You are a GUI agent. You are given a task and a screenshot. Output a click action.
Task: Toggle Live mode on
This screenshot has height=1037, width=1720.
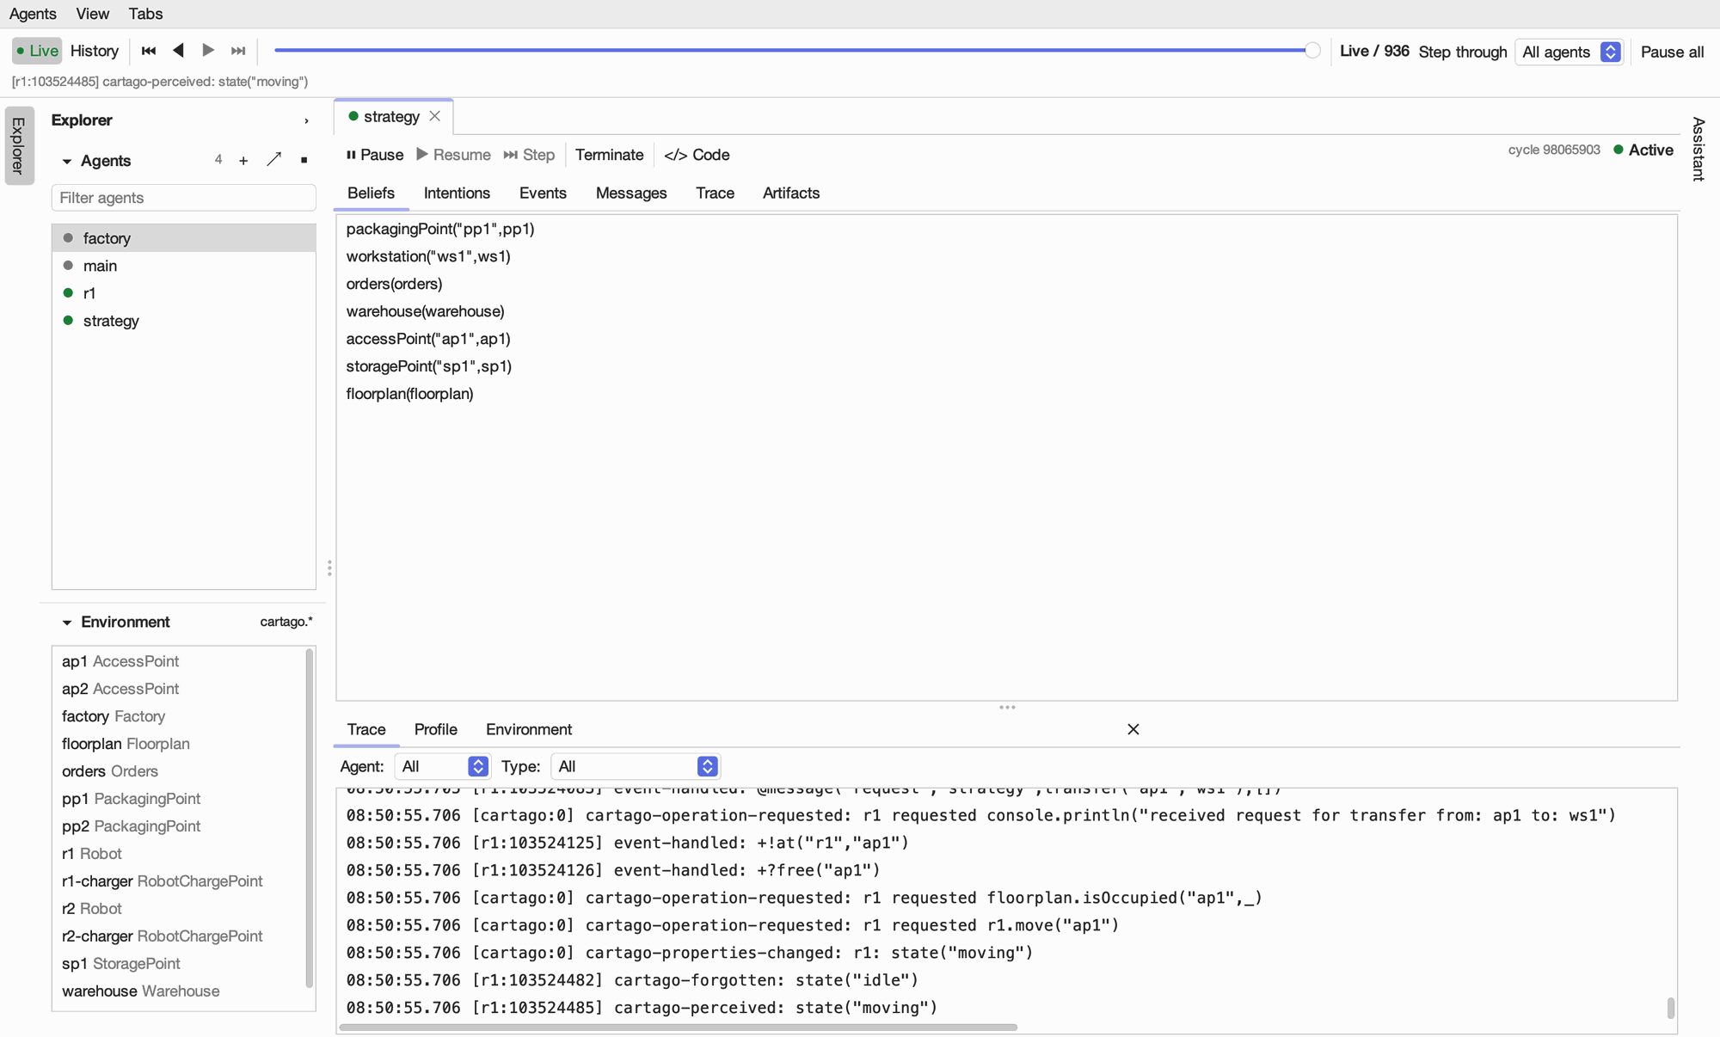[37, 51]
